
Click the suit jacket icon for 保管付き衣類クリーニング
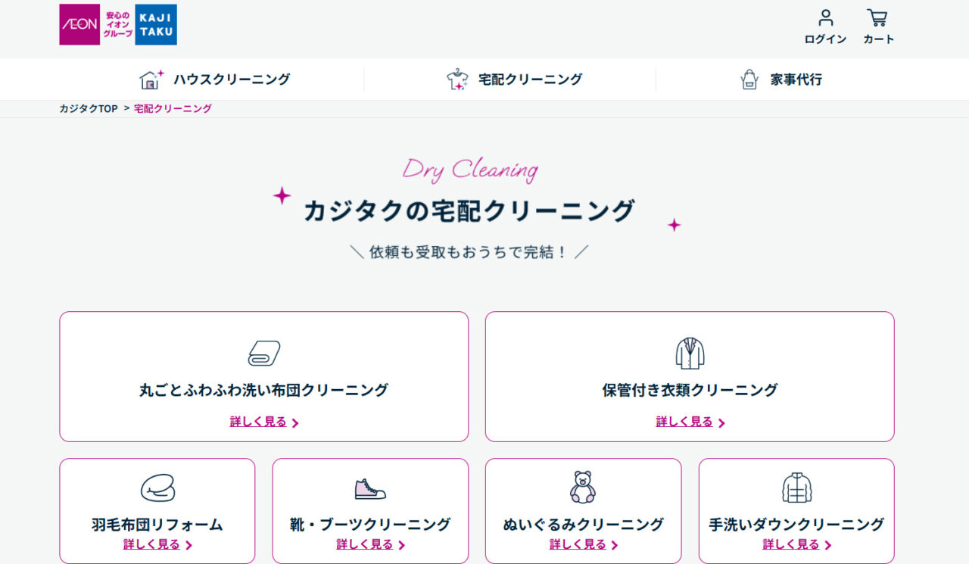[690, 352]
